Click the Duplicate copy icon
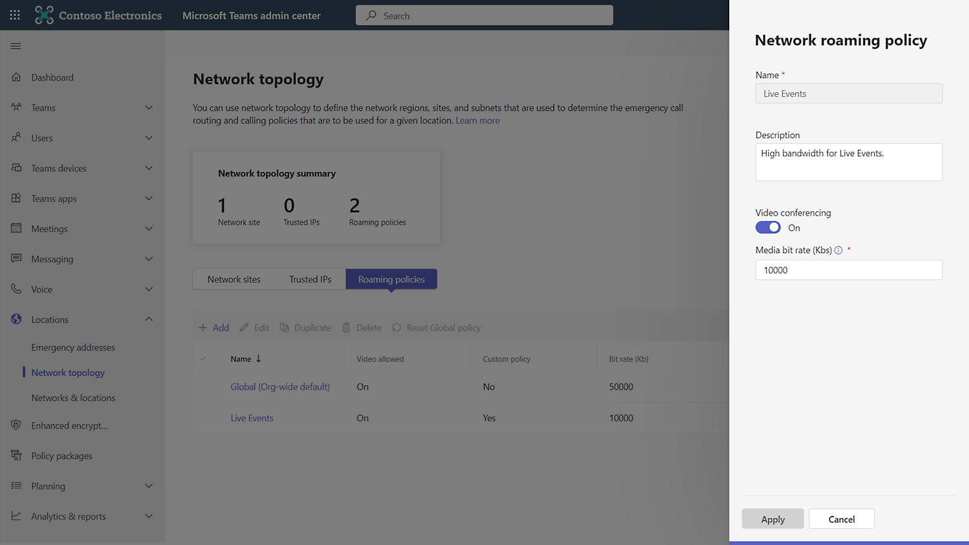Image resolution: width=969 pixels, height=545 pixels. [x=284, y=327]
